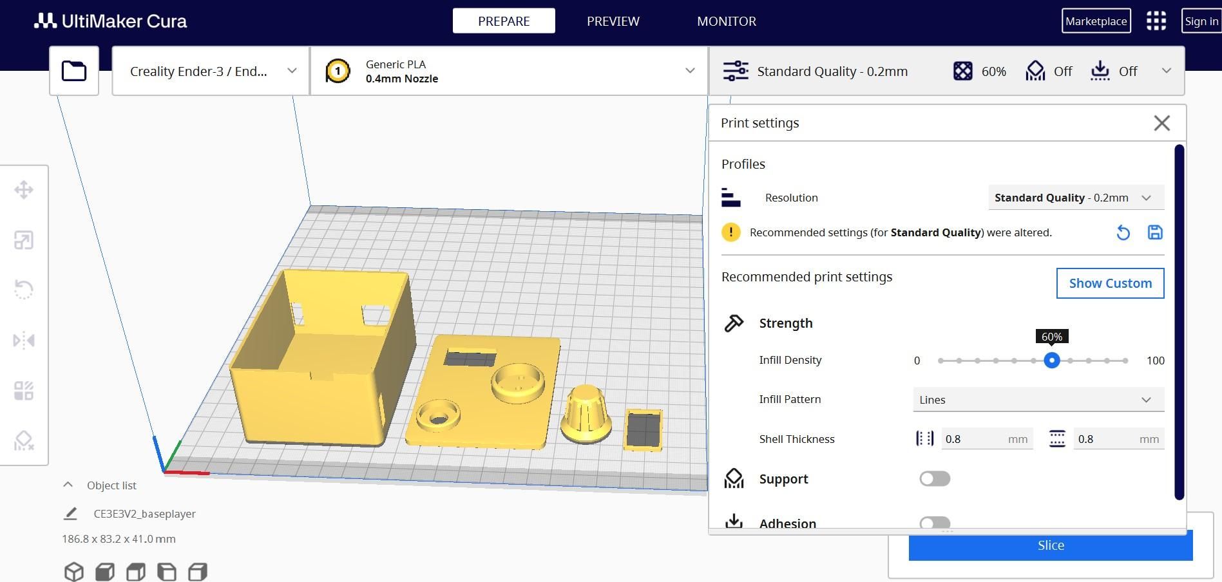Click the Show Custom button

pos(1110,283)
